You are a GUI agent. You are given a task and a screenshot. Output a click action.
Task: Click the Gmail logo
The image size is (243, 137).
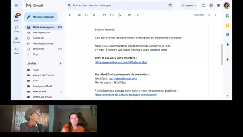34,5
